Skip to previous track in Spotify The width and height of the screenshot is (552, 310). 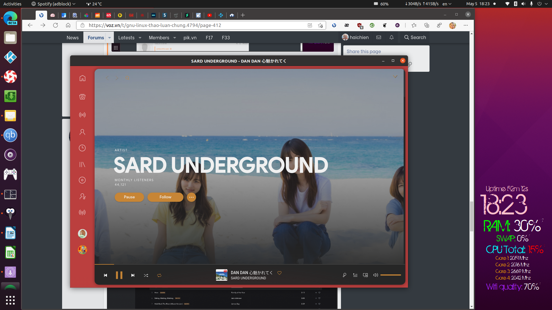[x=106, y=275]
